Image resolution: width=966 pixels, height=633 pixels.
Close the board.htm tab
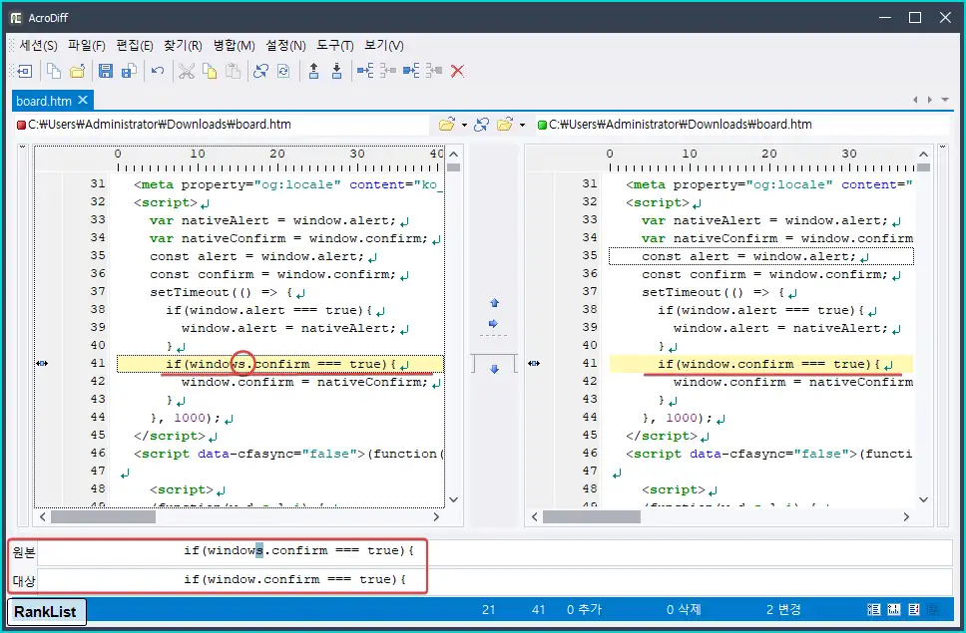[83, 100]
